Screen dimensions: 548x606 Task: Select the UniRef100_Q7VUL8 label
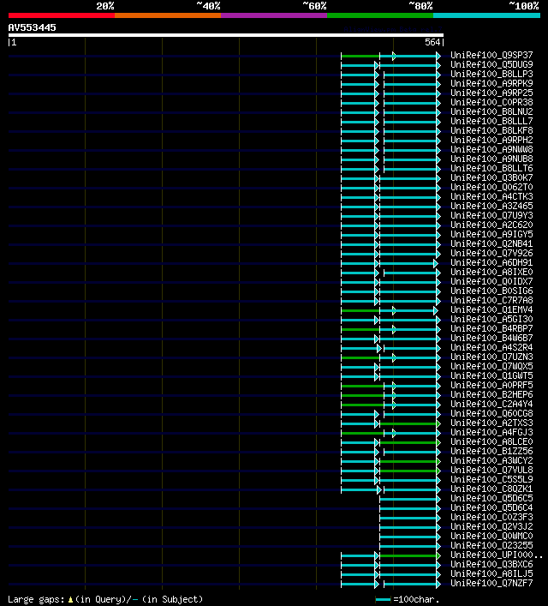[x=491, y=470]
